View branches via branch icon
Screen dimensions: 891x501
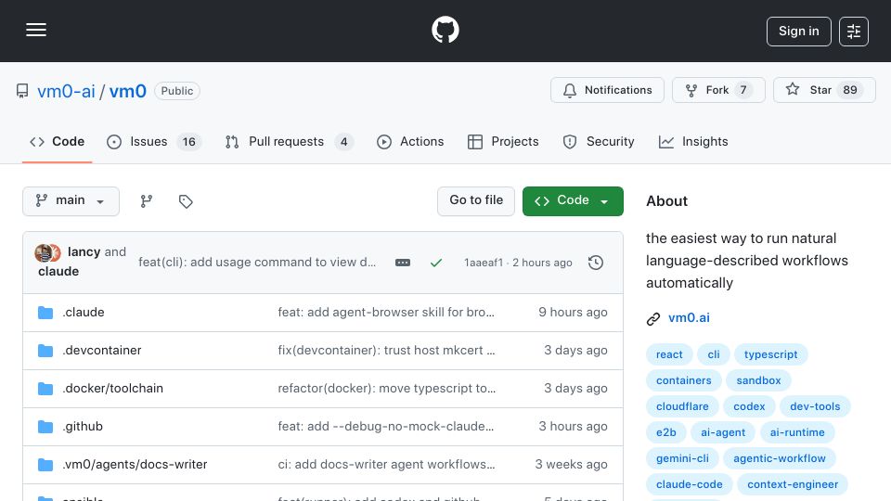[x=147, y=201]
